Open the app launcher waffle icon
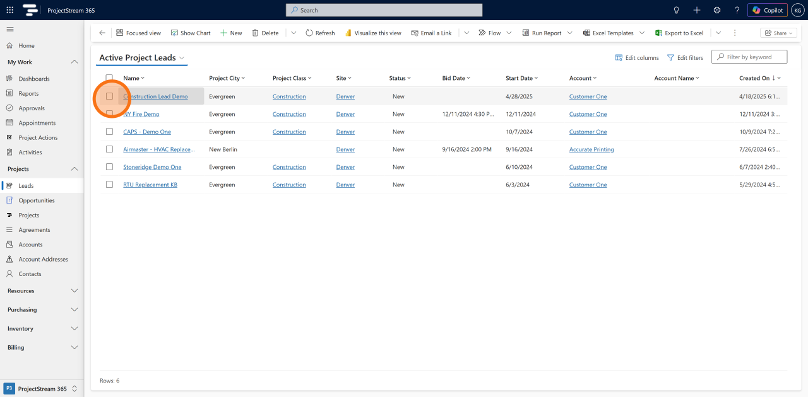808x397 pixels. click(x=9, y=10)
